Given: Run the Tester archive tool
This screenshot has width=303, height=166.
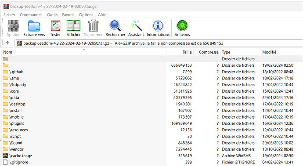Looking at the screenshot, I should click(55, 26).
